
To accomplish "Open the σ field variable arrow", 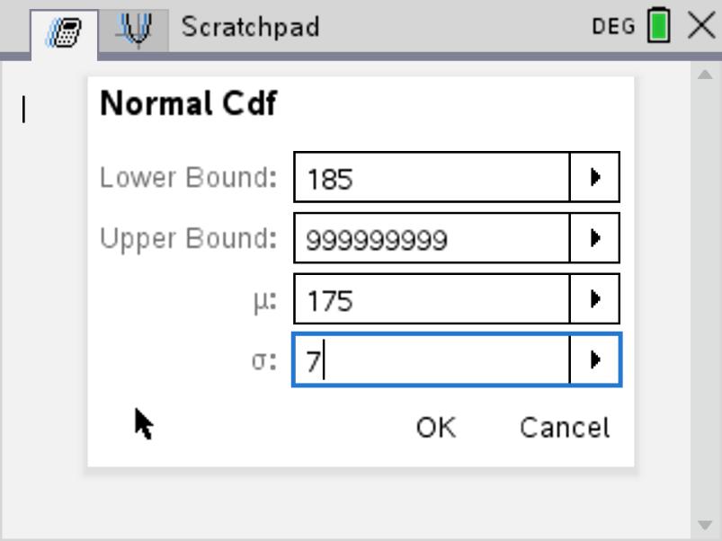I will pyautogui.click(x=594, y=360).
